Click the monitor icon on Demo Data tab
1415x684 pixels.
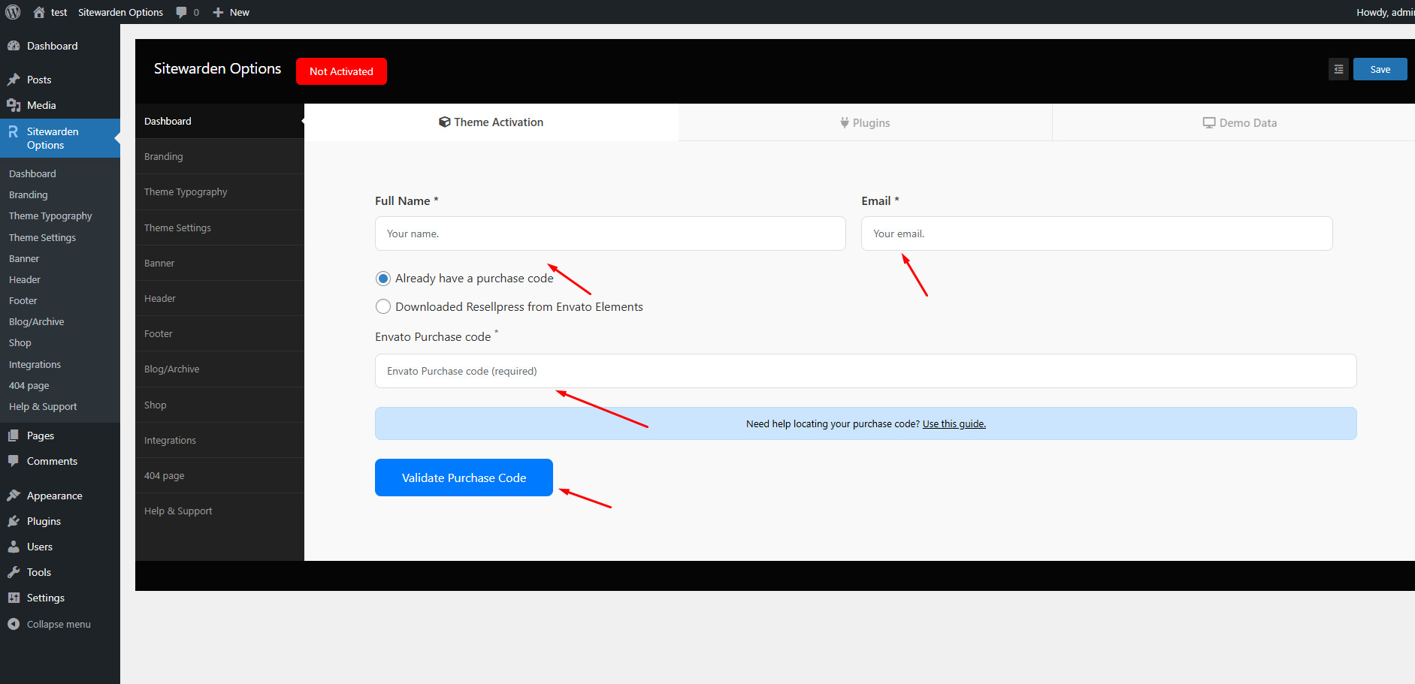(1209, 122)
